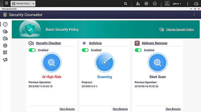Open the megaphone Notifications sidebar icon

point(5,60)
